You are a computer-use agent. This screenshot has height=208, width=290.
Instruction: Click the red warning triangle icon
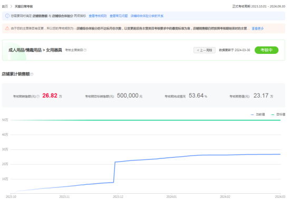[7, 29]
